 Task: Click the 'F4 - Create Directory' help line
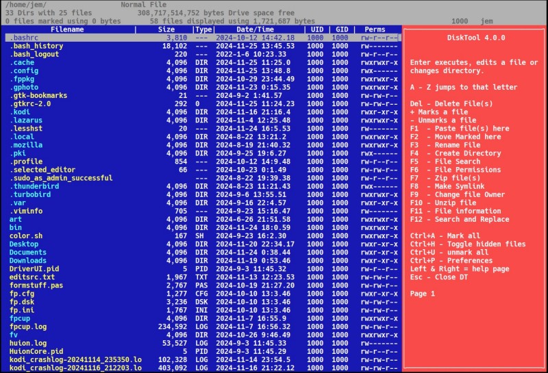[x=456, y=153]
